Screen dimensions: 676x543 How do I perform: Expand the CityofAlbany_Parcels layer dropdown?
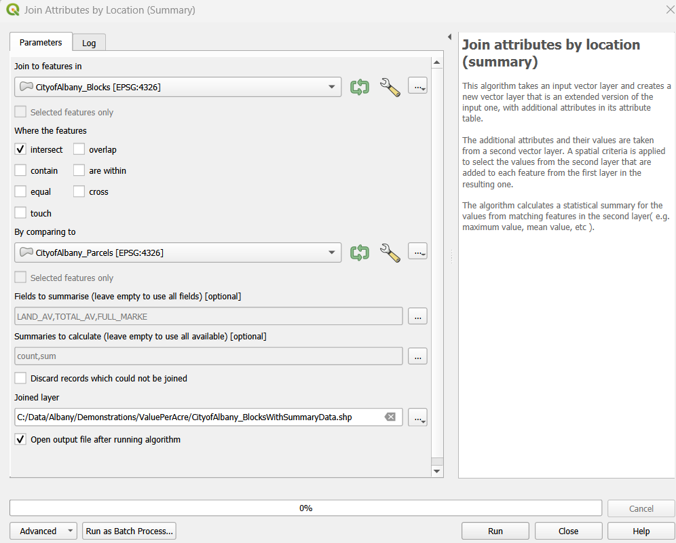[x=331, y=252]
